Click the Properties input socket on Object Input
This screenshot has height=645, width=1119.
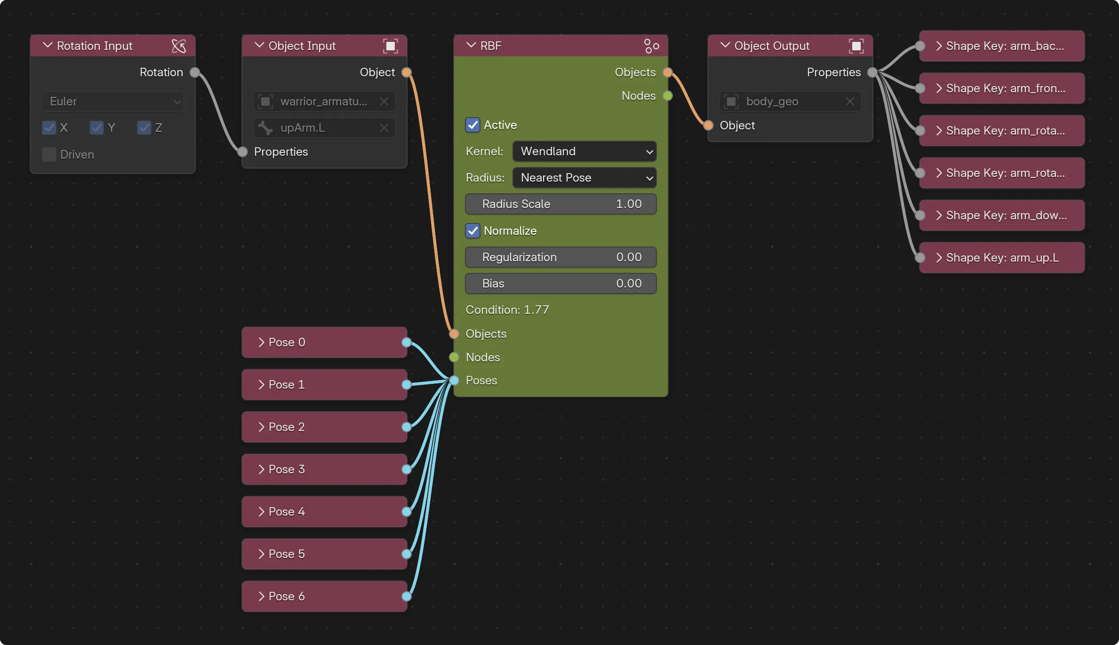242,151
